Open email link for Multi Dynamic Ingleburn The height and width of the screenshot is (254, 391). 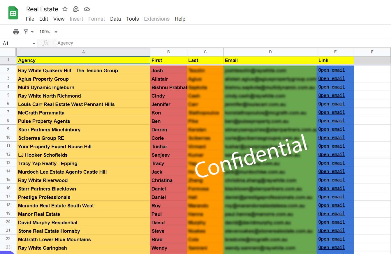332,87
